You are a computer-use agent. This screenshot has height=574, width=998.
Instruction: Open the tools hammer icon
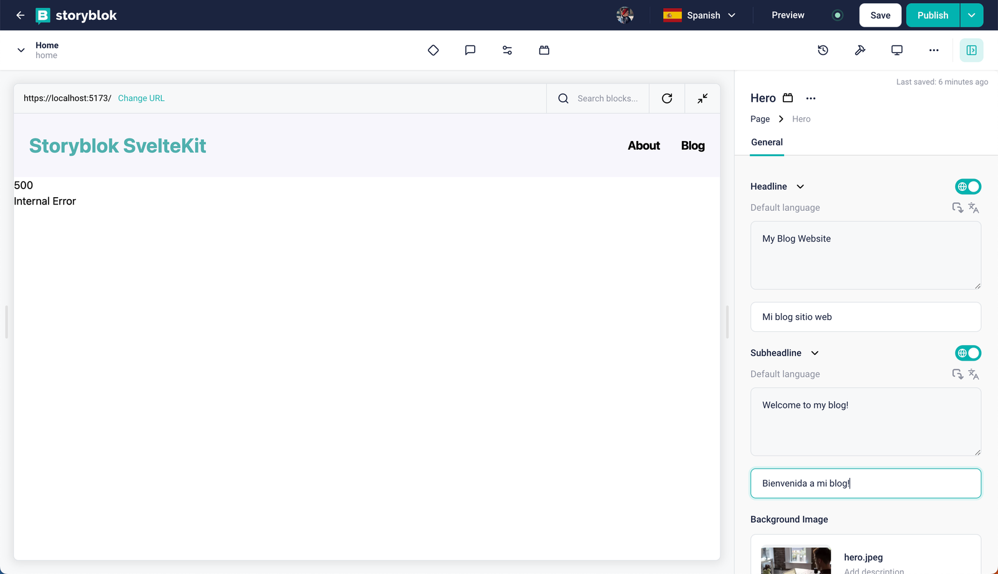[x=860, y=50]
